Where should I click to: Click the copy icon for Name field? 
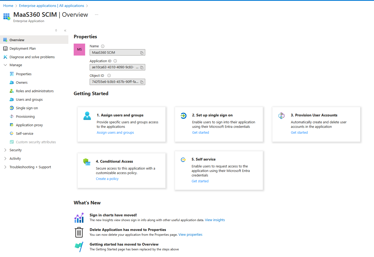142,53
